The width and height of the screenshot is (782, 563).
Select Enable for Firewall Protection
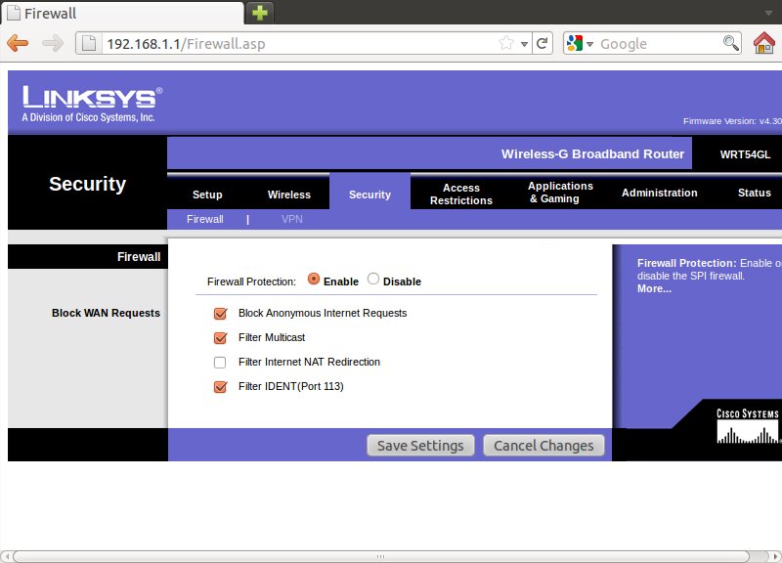[314, 280]
